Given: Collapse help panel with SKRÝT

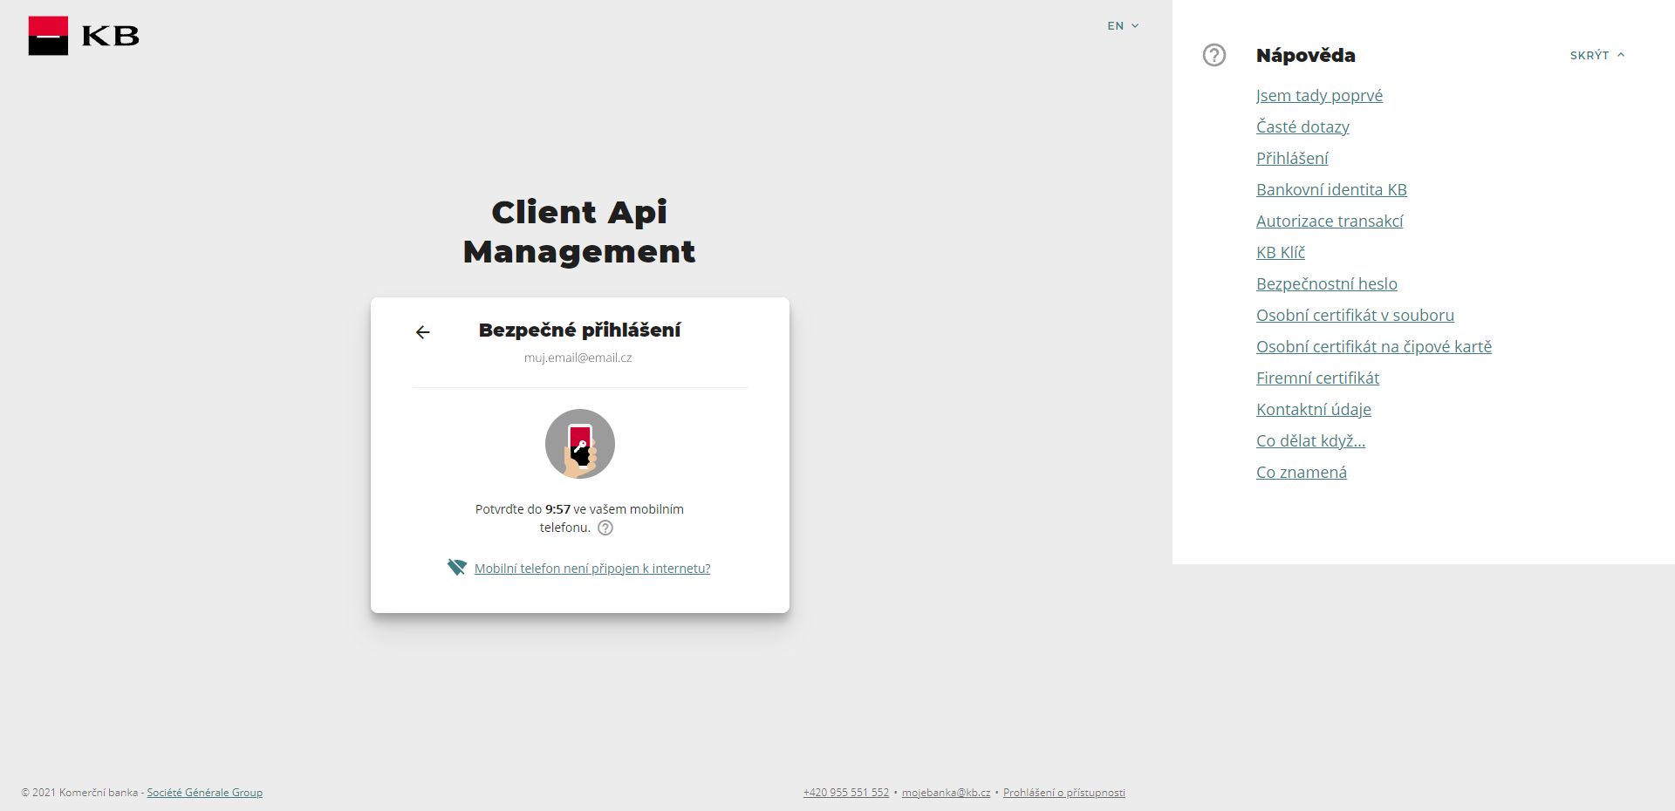Looking at the screenshot, I should click(1597, 55).
